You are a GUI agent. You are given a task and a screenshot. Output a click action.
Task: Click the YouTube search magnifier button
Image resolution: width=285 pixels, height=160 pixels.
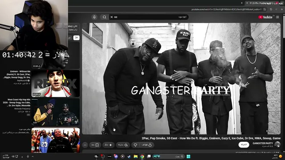click(104, 17)
